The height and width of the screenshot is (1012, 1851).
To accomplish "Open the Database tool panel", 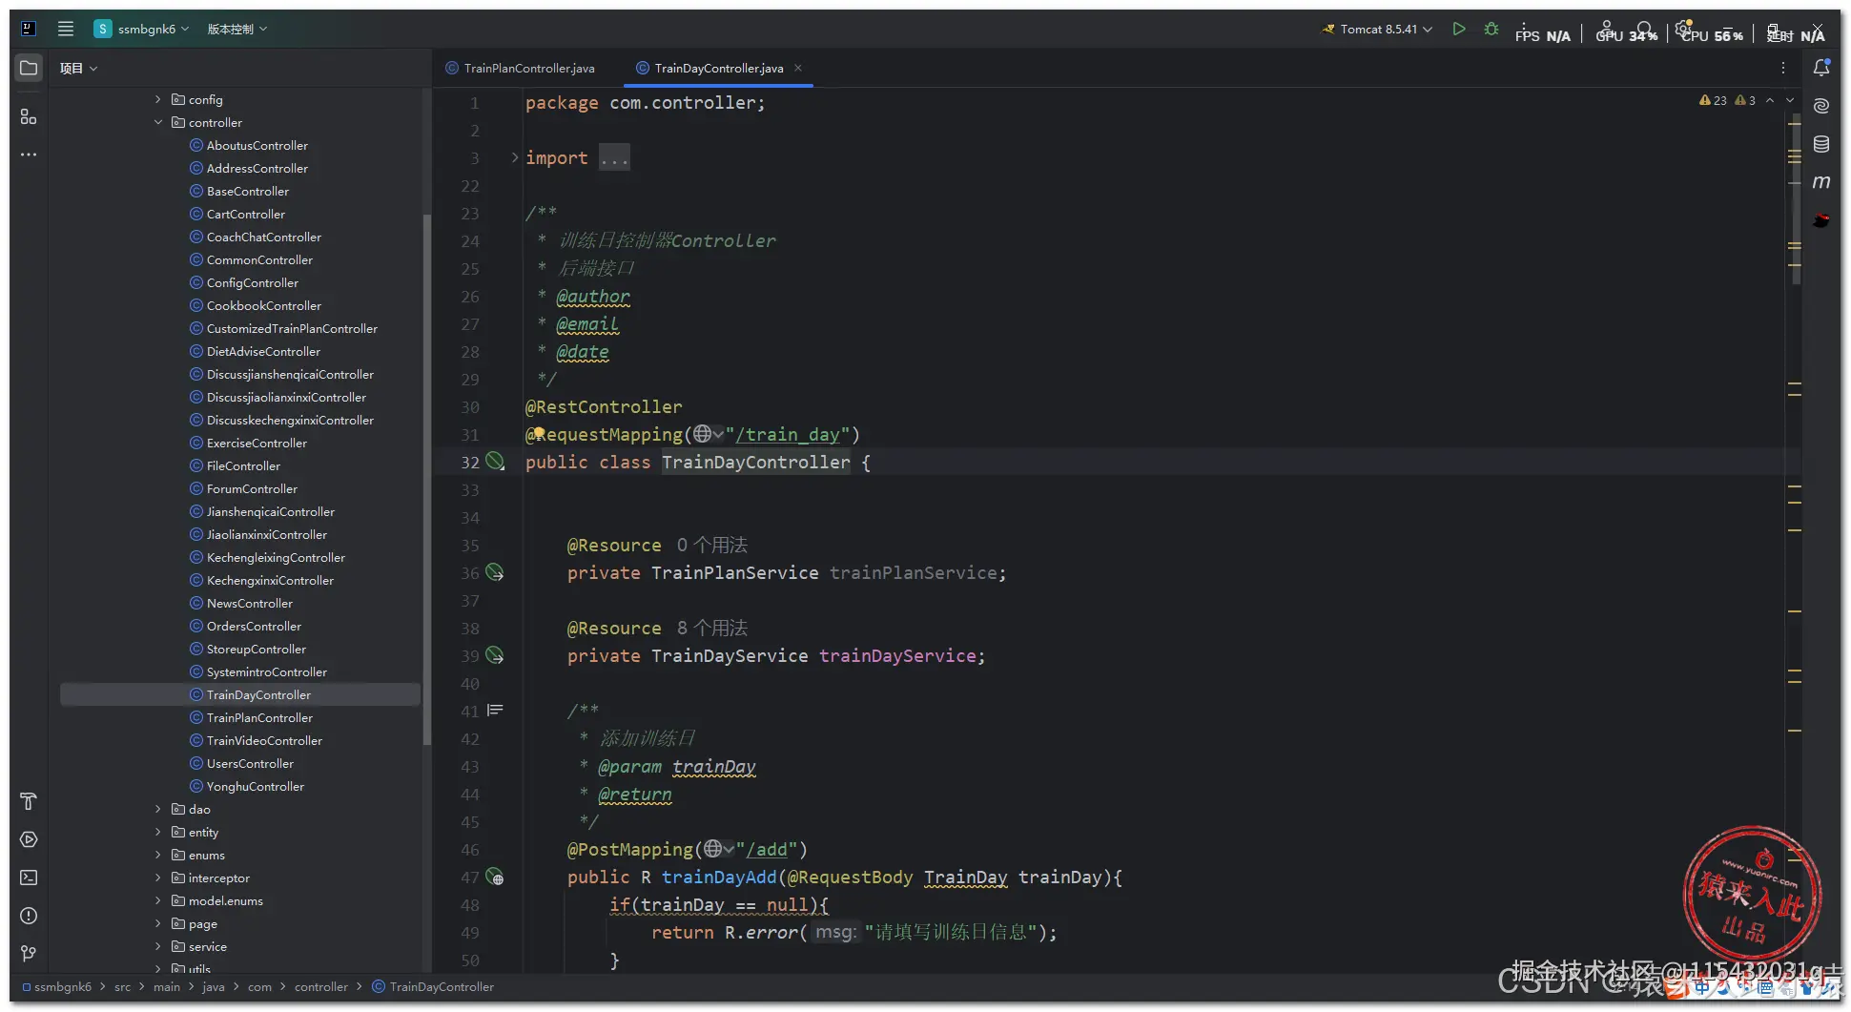I will (x=1821, y=144).
